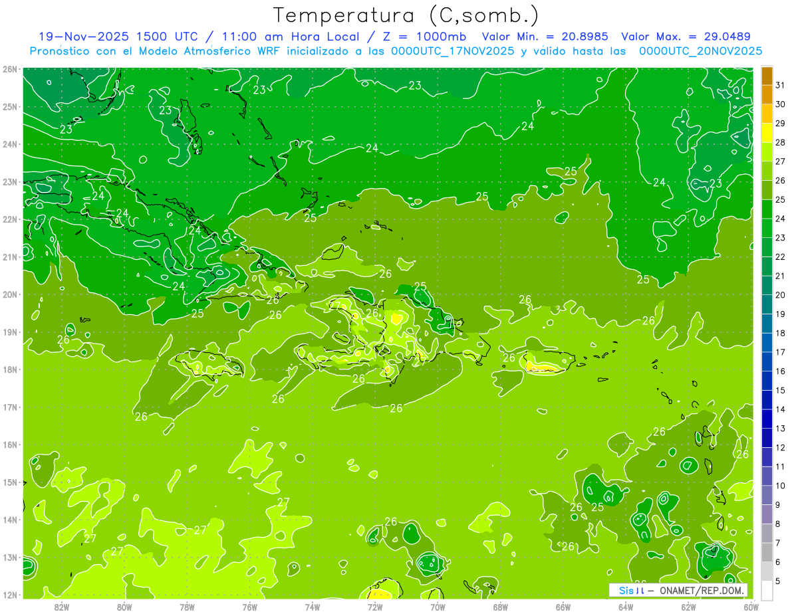Click the '29' value on the color bar
798x616 pixels.
pyautogui.click(x=781, y=123)
